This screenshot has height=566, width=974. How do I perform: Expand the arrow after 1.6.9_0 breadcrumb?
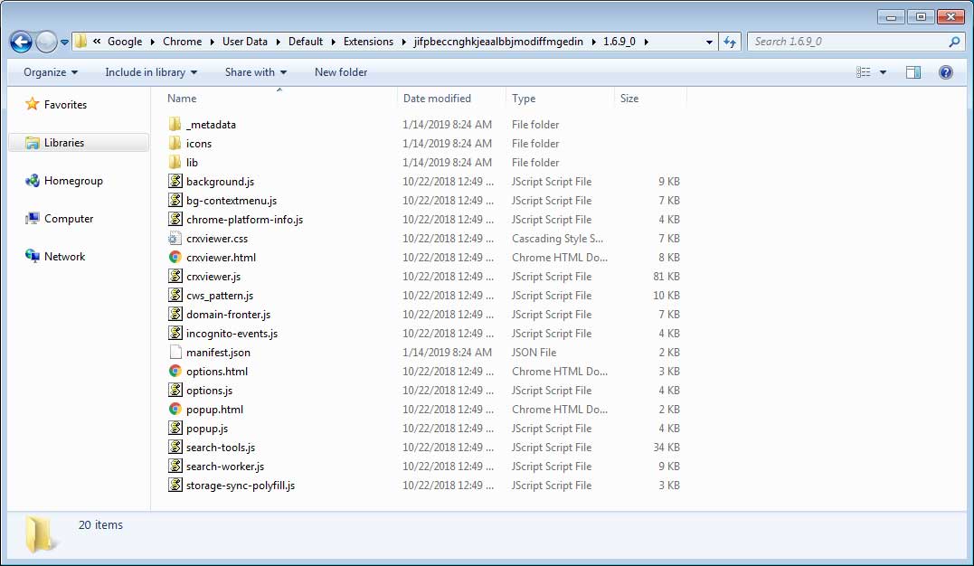click(x=646, y=42)
